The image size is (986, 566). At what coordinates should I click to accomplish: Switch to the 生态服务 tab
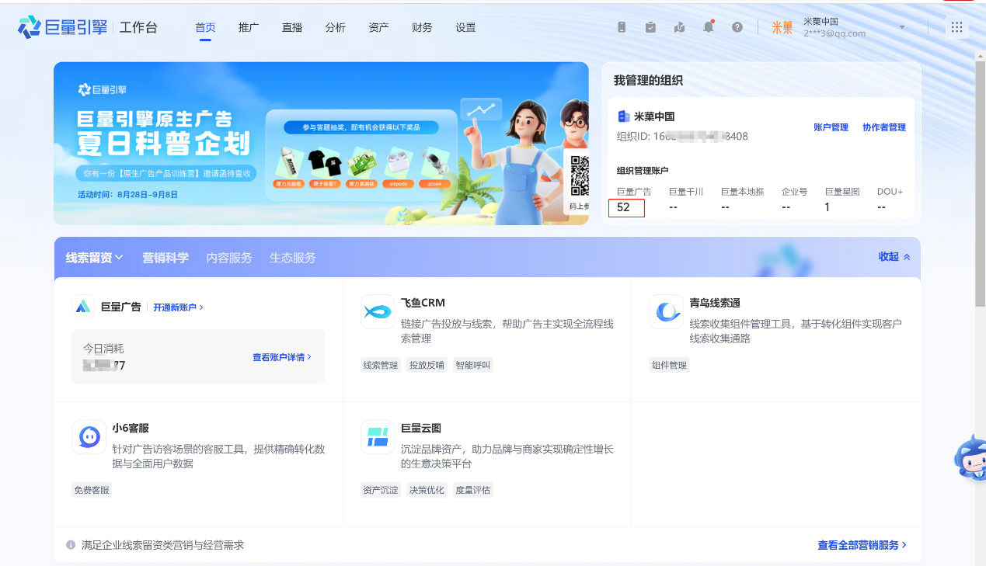pyautogui.click(x=293, y=258)
